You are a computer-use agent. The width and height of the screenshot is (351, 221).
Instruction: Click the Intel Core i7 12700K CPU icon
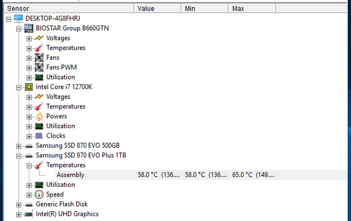pos(29,87)
